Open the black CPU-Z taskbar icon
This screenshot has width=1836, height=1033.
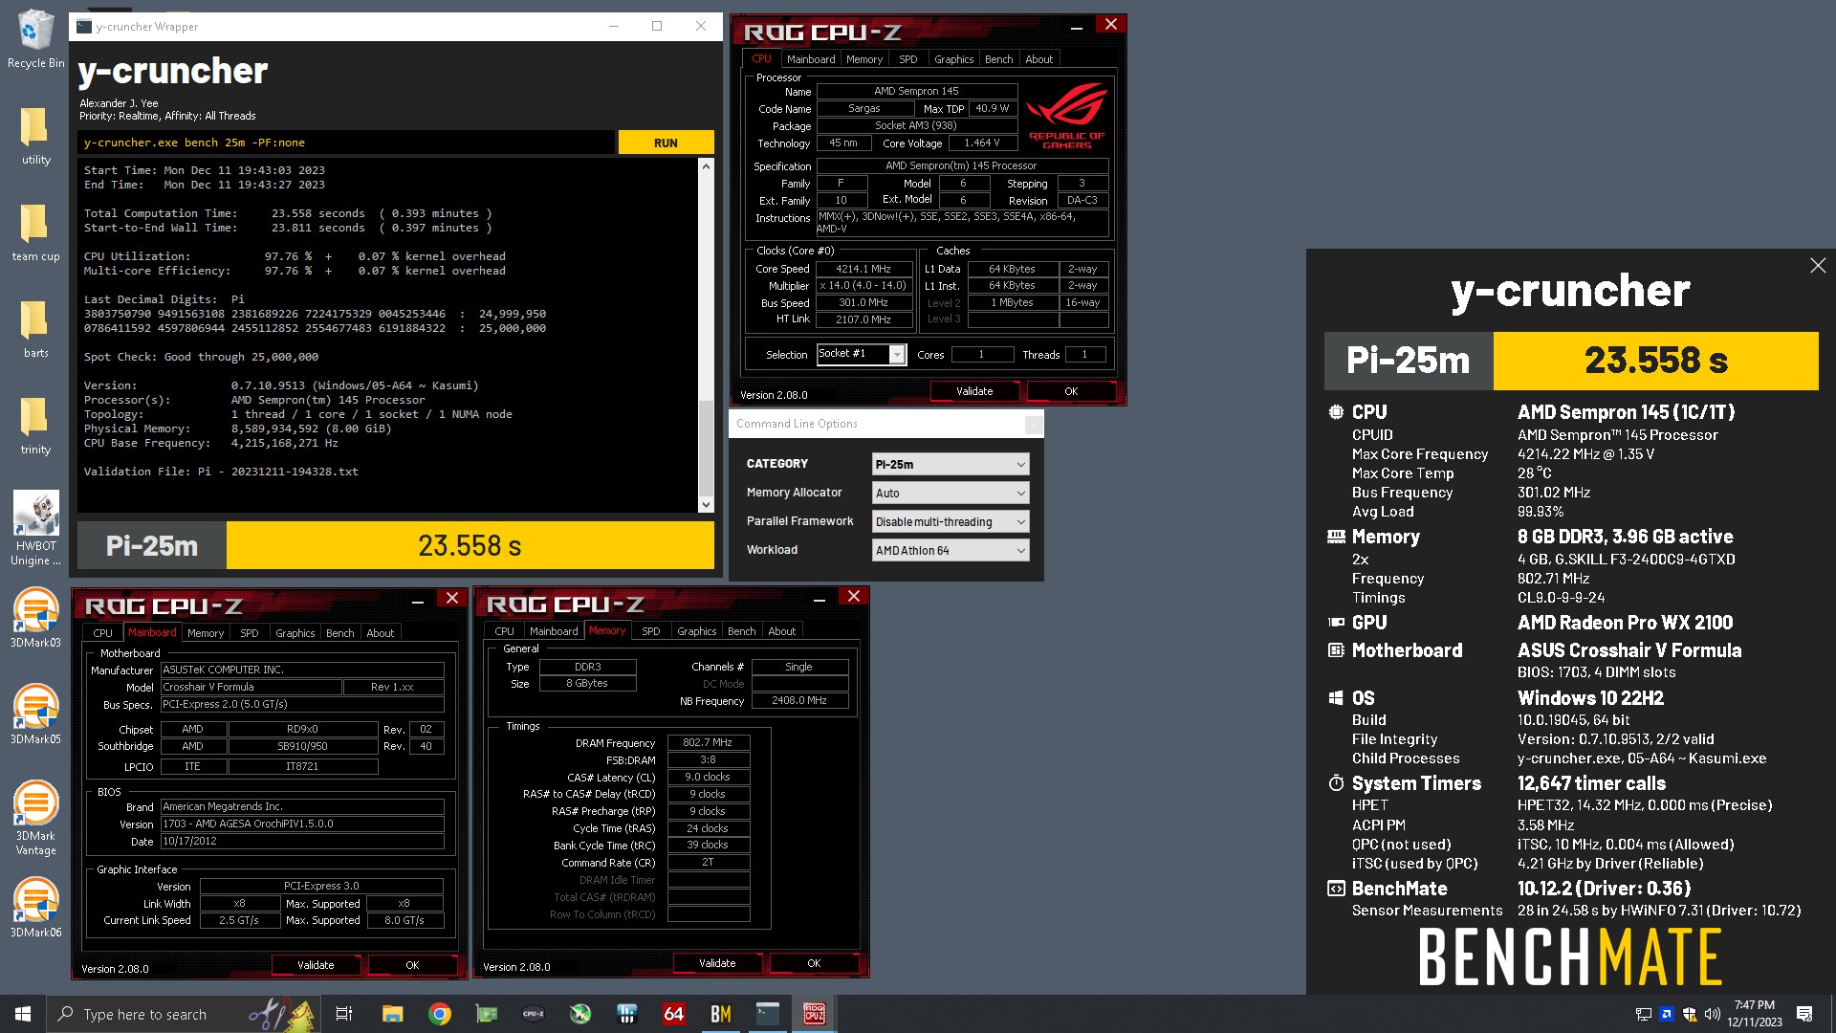click(534, 1014)
